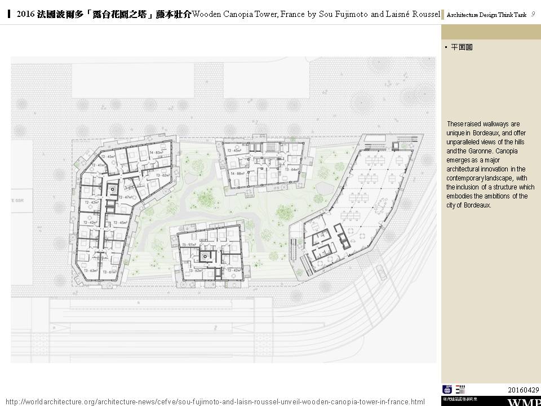Click the 'Wooden Canopia Tower' English title
The image size is (541, 406).
(x=316, y=14)
